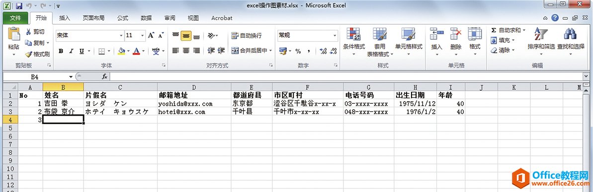Select row 5 header
The width and height of the screenshot is (593, 192).
pyautogui.click(x=10, y=128)
